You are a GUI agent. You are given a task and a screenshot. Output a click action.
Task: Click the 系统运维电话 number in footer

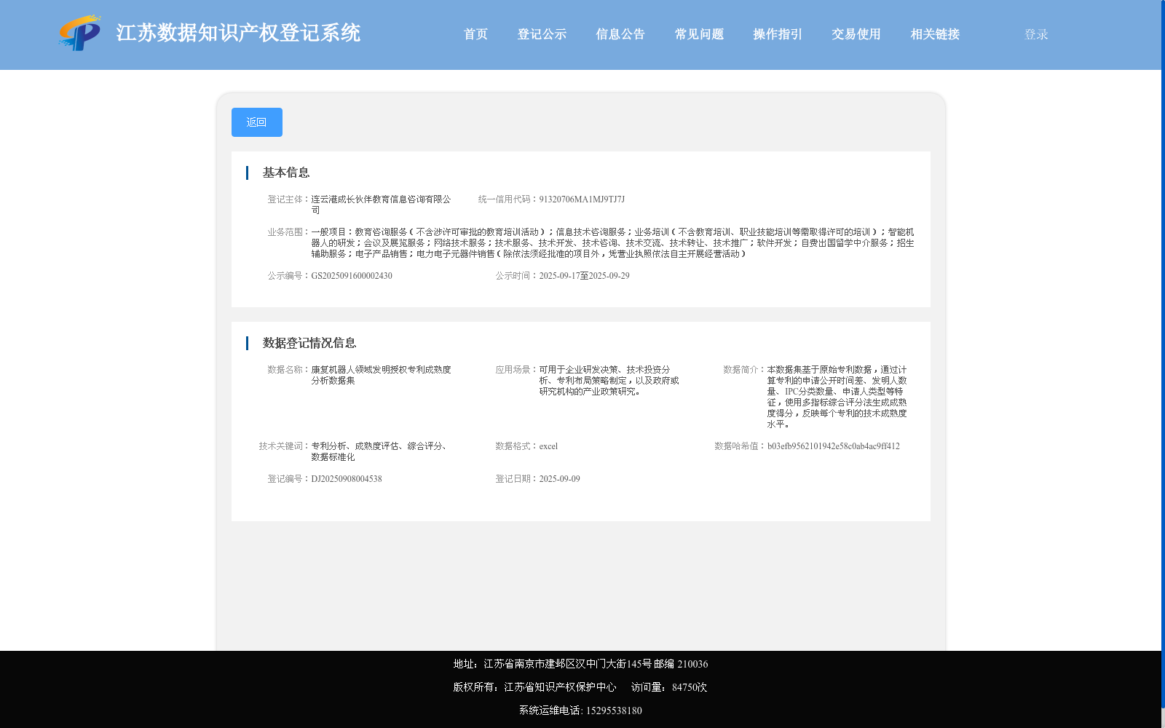point(579,711)
